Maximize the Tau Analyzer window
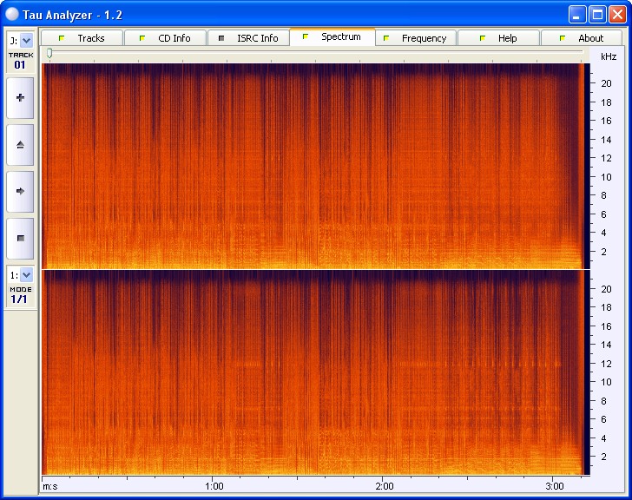Viewport: 632px width, 500px height. coord(597,14)
